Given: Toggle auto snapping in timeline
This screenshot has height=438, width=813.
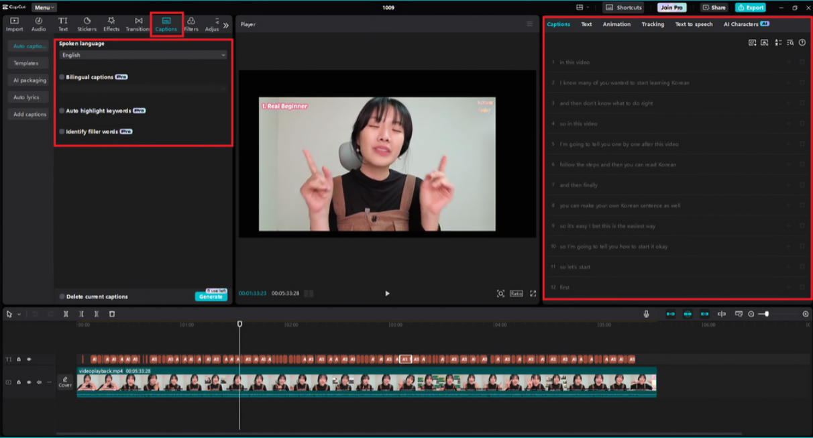Looking at the screenshot, I should 688,314.
